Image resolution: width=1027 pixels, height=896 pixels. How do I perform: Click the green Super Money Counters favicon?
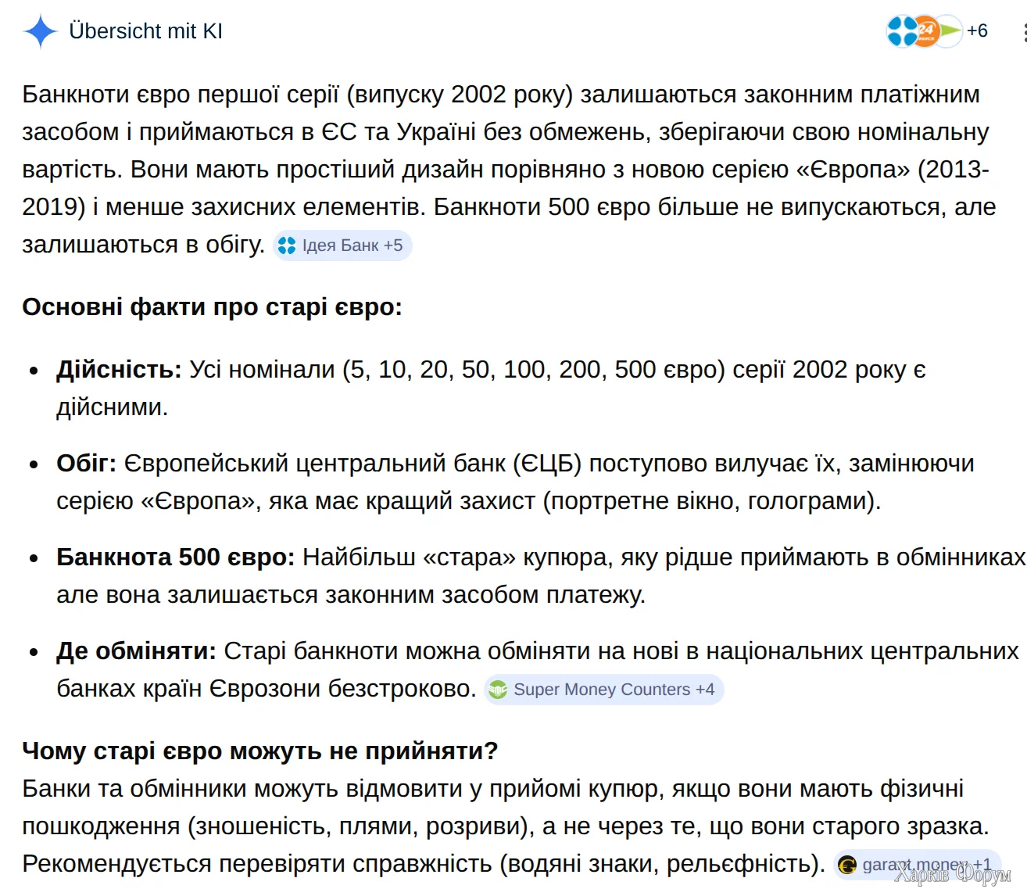499,690
